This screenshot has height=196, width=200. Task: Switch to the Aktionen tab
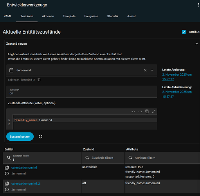tap(48, 16)
